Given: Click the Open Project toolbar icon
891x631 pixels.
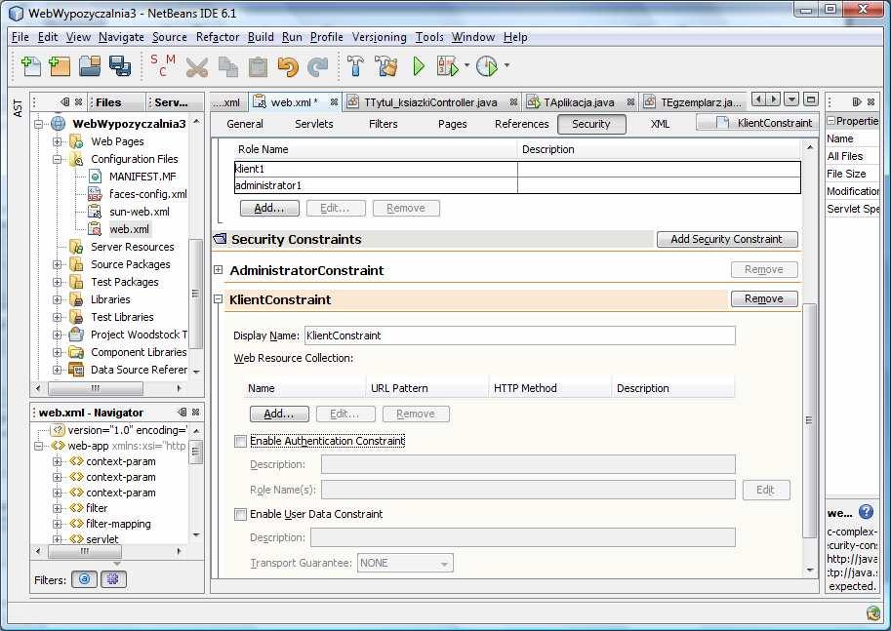Looking at the screenshot, I should click(x=90, y=66).
